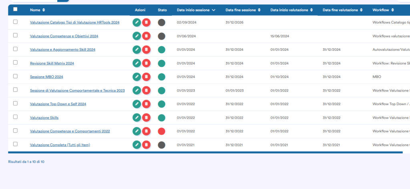Delete Sessione MBO 2024 with trash icon
This screenshot has width=410, height=189.
point(146,77)
